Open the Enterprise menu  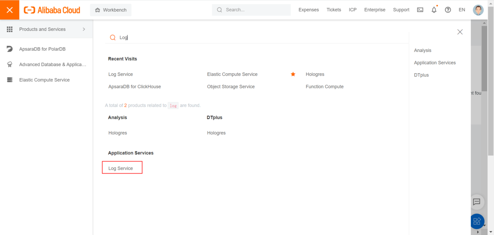[x=375, y=10]
